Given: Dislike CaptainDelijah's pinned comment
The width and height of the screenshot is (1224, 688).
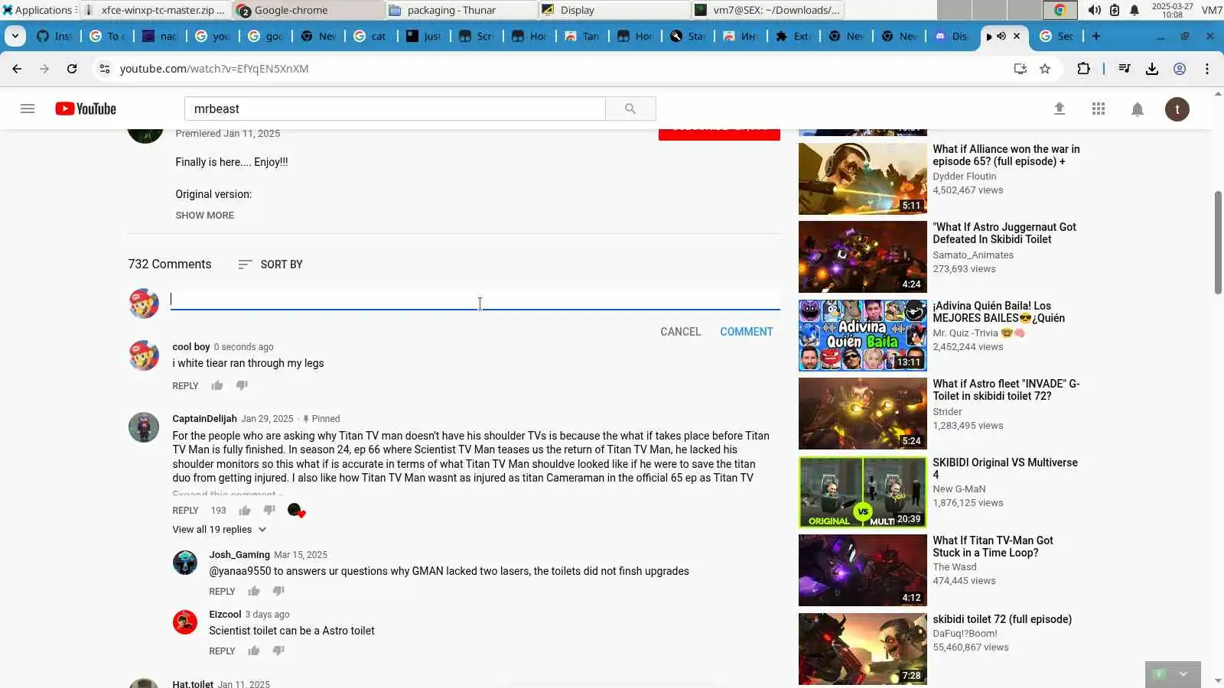Looking at the screenshot, I should click(269, 510).
